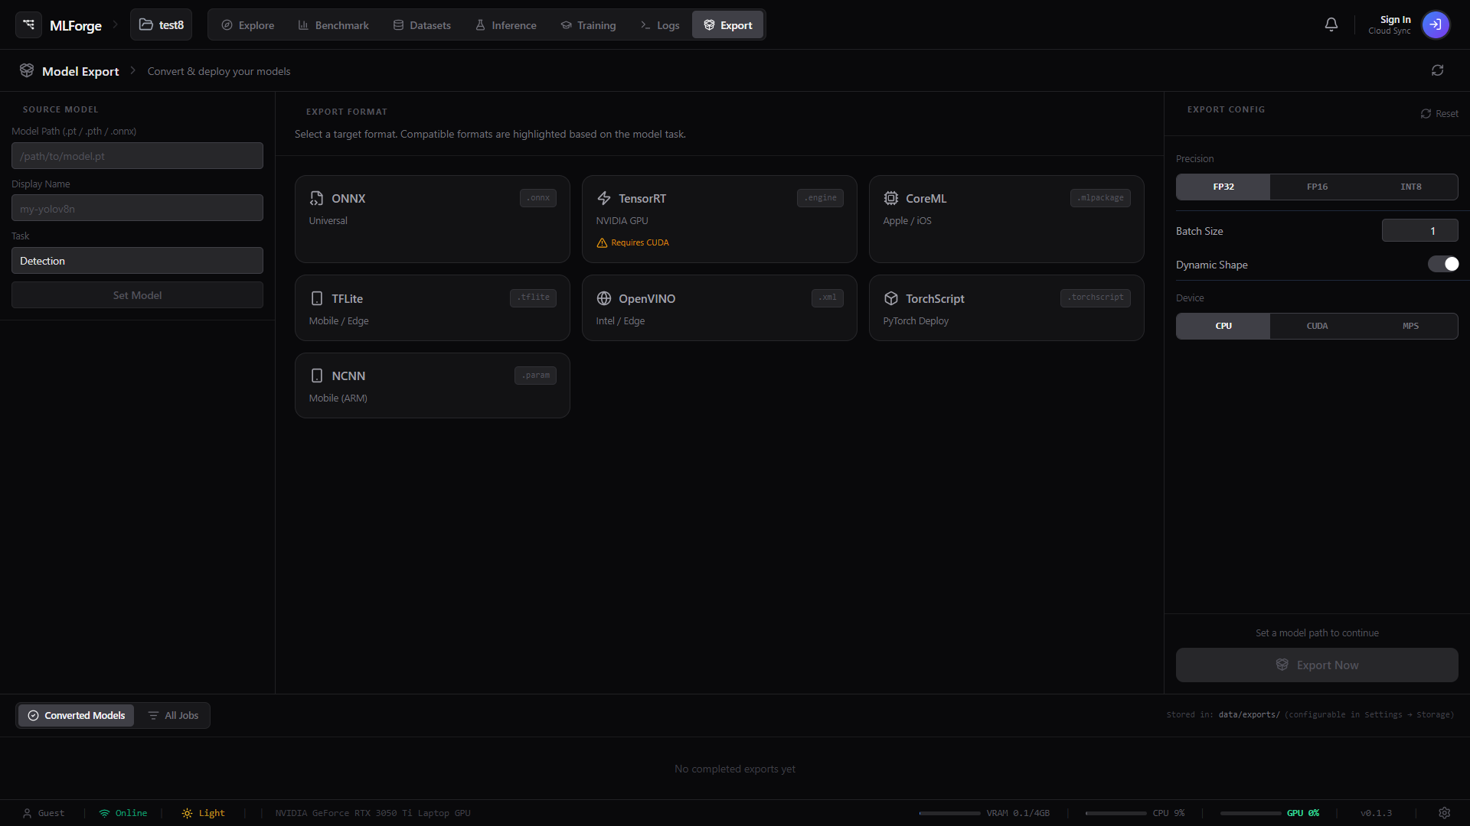Click the .param extension badge
Viewport: 1470px width, 826px height.
pos(535,376)
